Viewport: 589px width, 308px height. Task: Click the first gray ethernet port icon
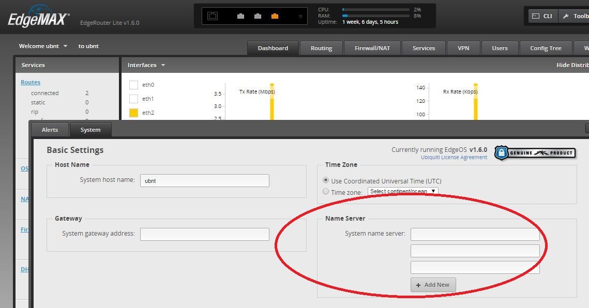[240, 16]
